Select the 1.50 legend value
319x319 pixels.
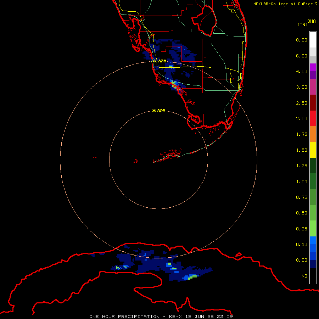[x=302, y=150]
